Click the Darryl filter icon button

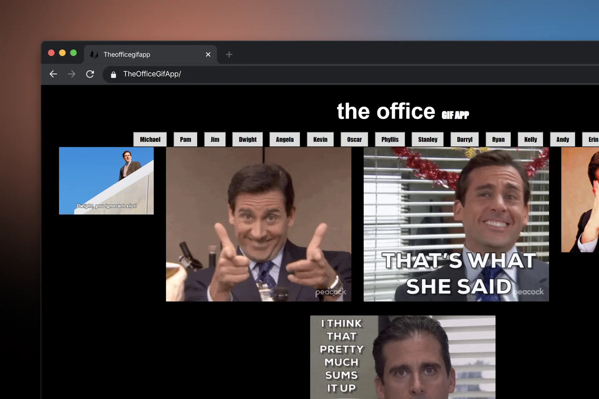tap(465, 138)
